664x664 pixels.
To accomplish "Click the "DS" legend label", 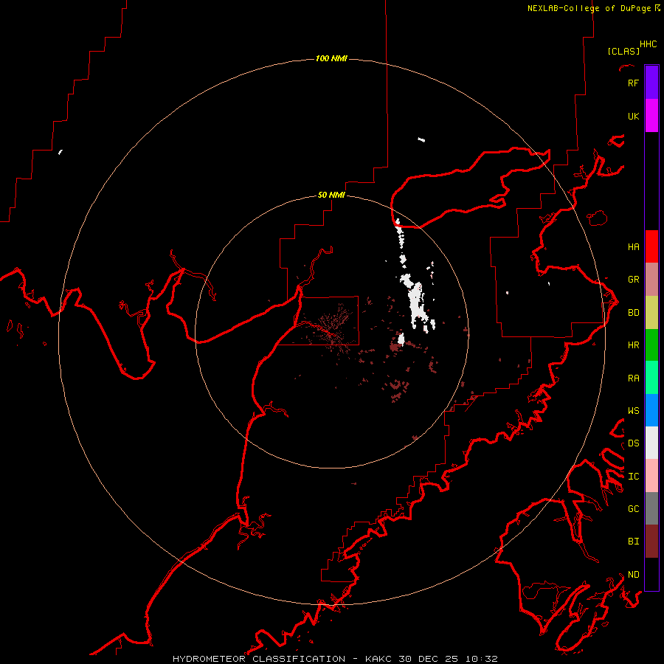I will [x=633, y=443].
